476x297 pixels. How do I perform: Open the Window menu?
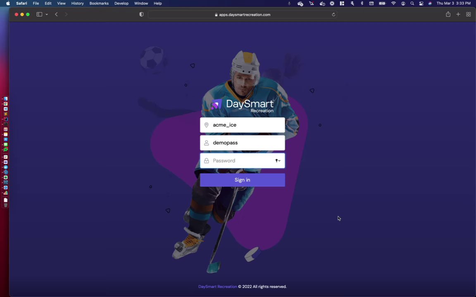[x=141, y=3]
